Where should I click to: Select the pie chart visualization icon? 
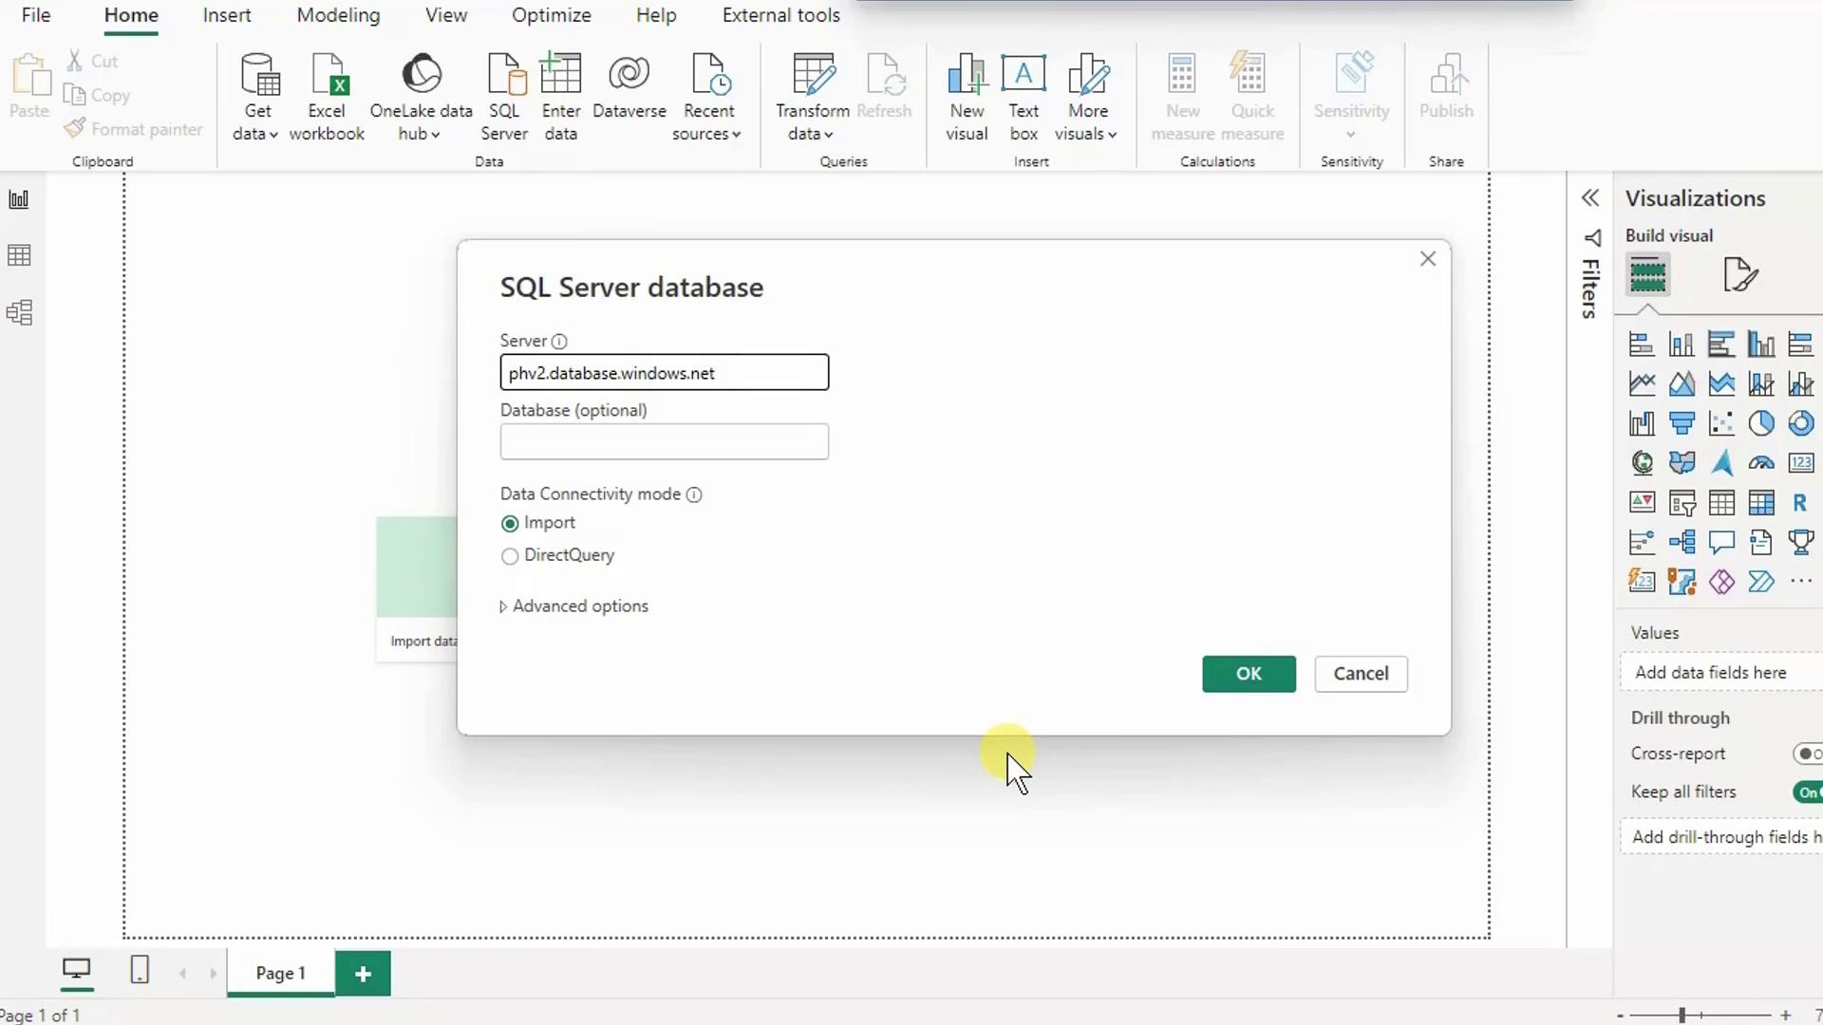point(1760,423)
